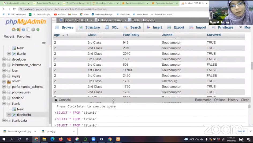Expand the performance_schema database node

[4, 87]
